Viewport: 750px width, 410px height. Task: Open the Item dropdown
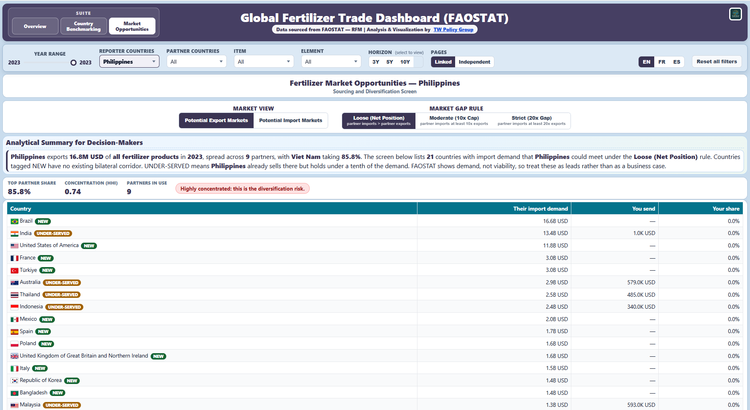pos(264,62)
